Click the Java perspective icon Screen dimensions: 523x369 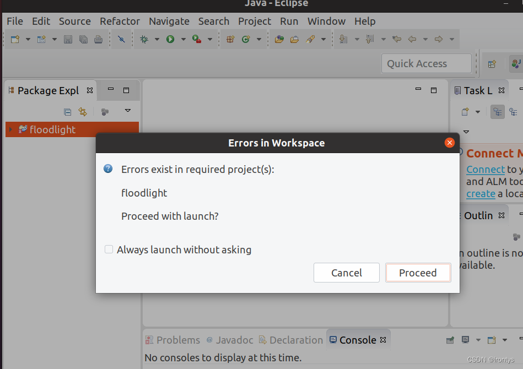(x=516, y=63)
